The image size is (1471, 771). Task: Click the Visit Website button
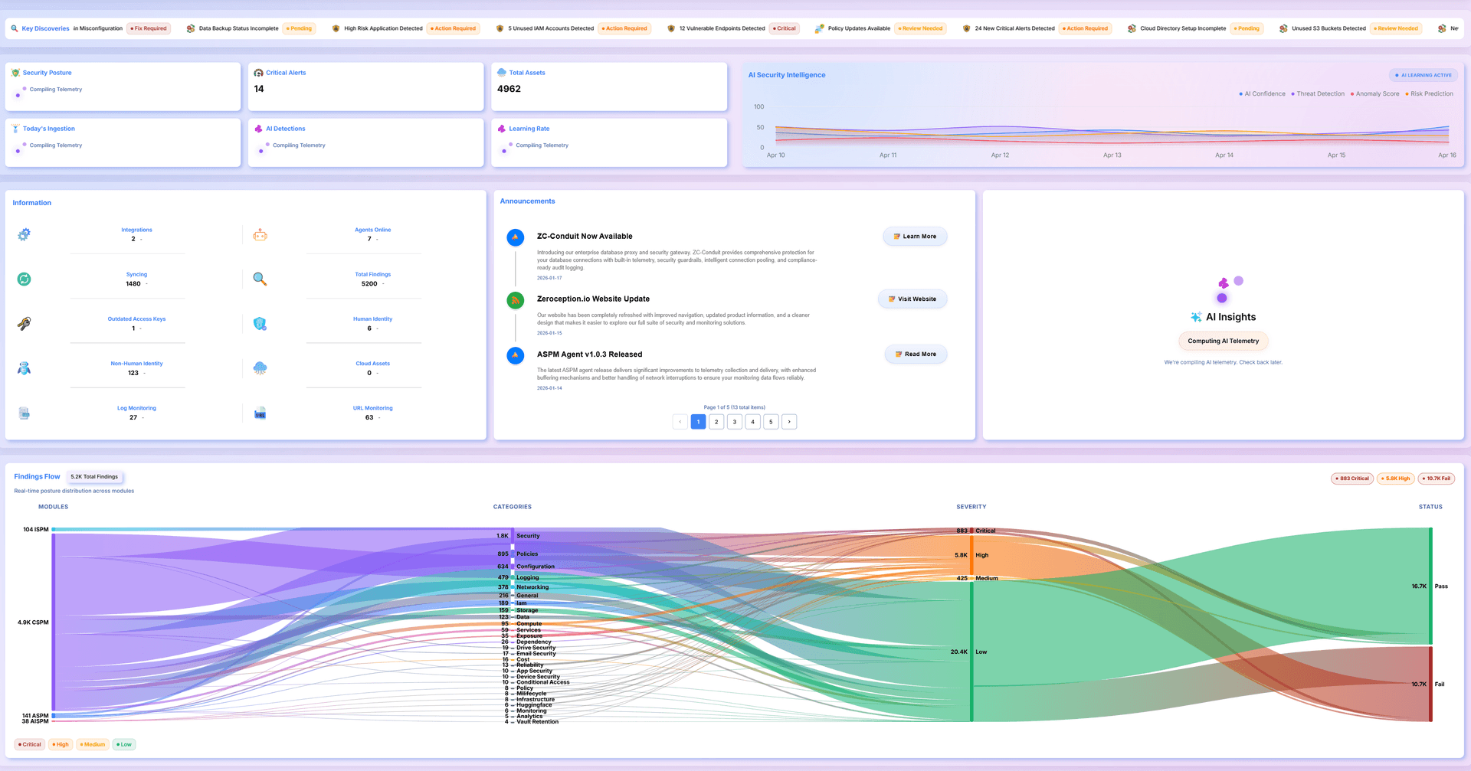point(912,299)
